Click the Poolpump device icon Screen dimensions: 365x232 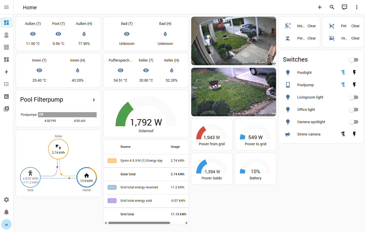pyautogui.click(x=288, y=85)
